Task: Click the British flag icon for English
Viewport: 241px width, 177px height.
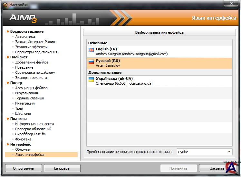Action: (91, 50)
